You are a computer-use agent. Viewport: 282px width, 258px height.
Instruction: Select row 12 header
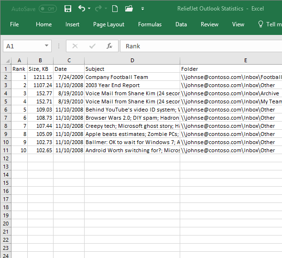click(x=6, y=158)
